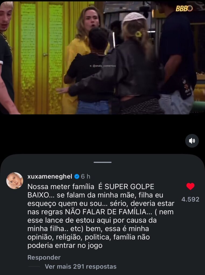Open xuxameneghel's profile picture
Image resolution: width=205 pixels, height=275 pixels.
15,181
